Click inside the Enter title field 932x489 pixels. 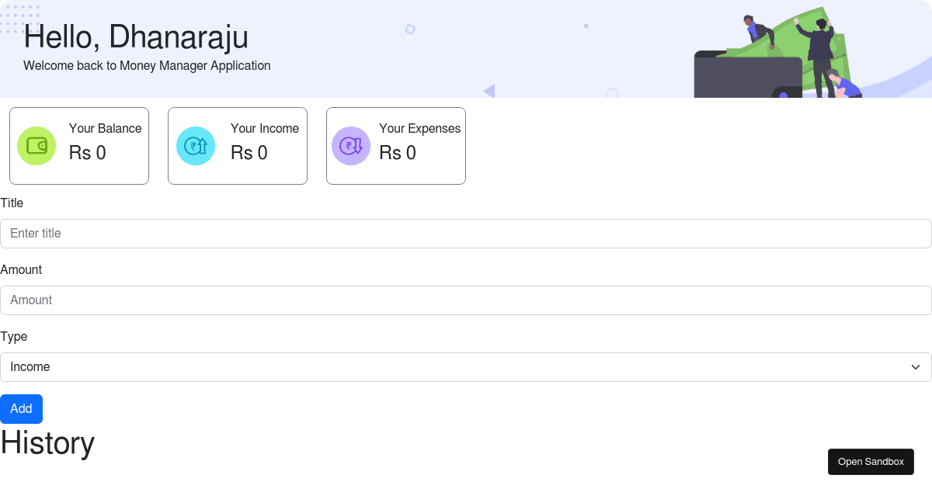[466, 233]
